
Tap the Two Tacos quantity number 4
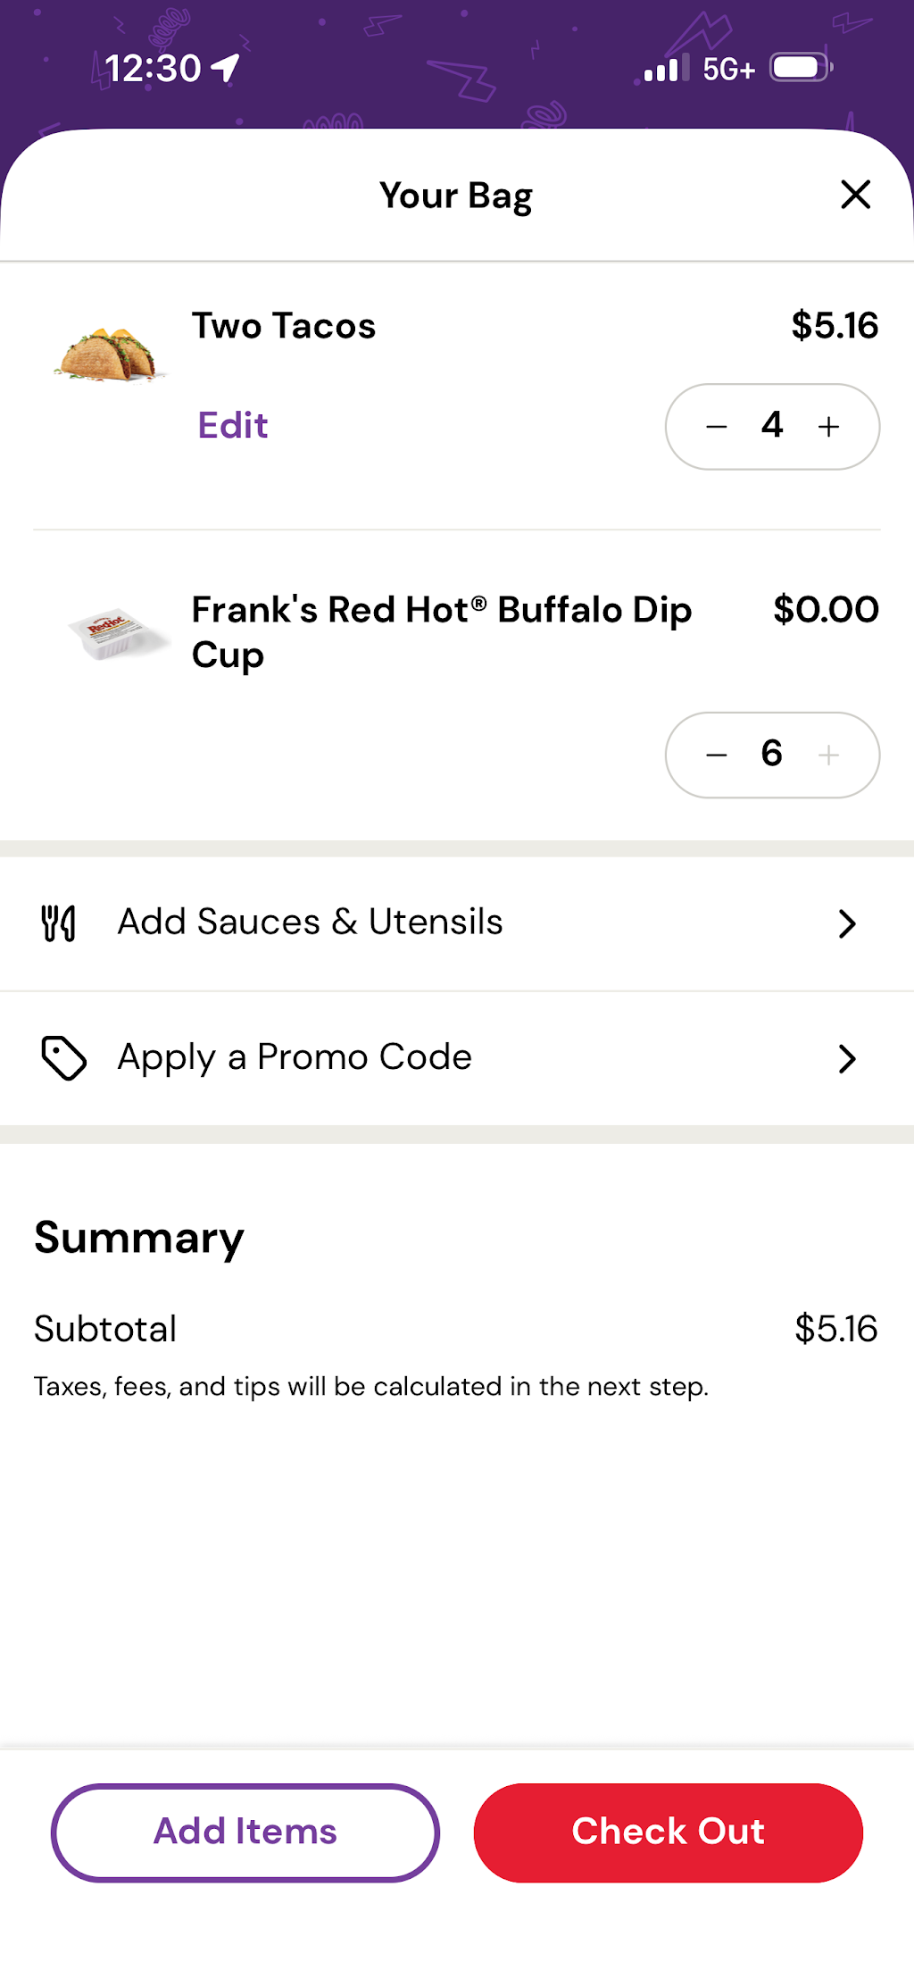pyautogui.click(x=772, y=425)
